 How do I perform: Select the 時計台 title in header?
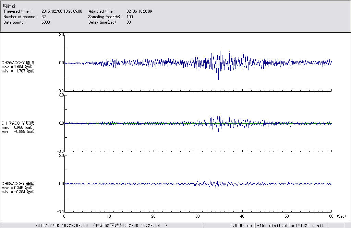9,6
